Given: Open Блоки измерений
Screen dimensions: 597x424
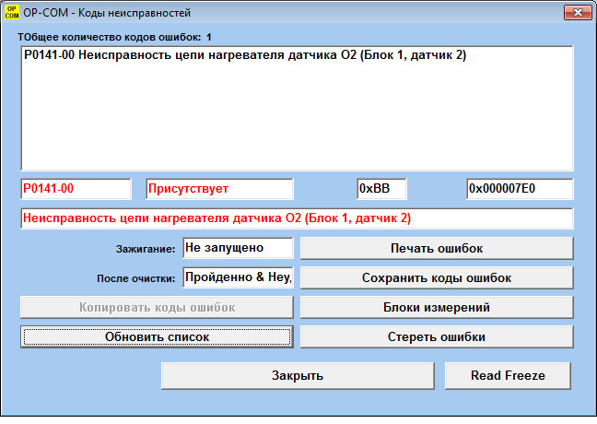Looking at the screenshot, I should (437, 308).
